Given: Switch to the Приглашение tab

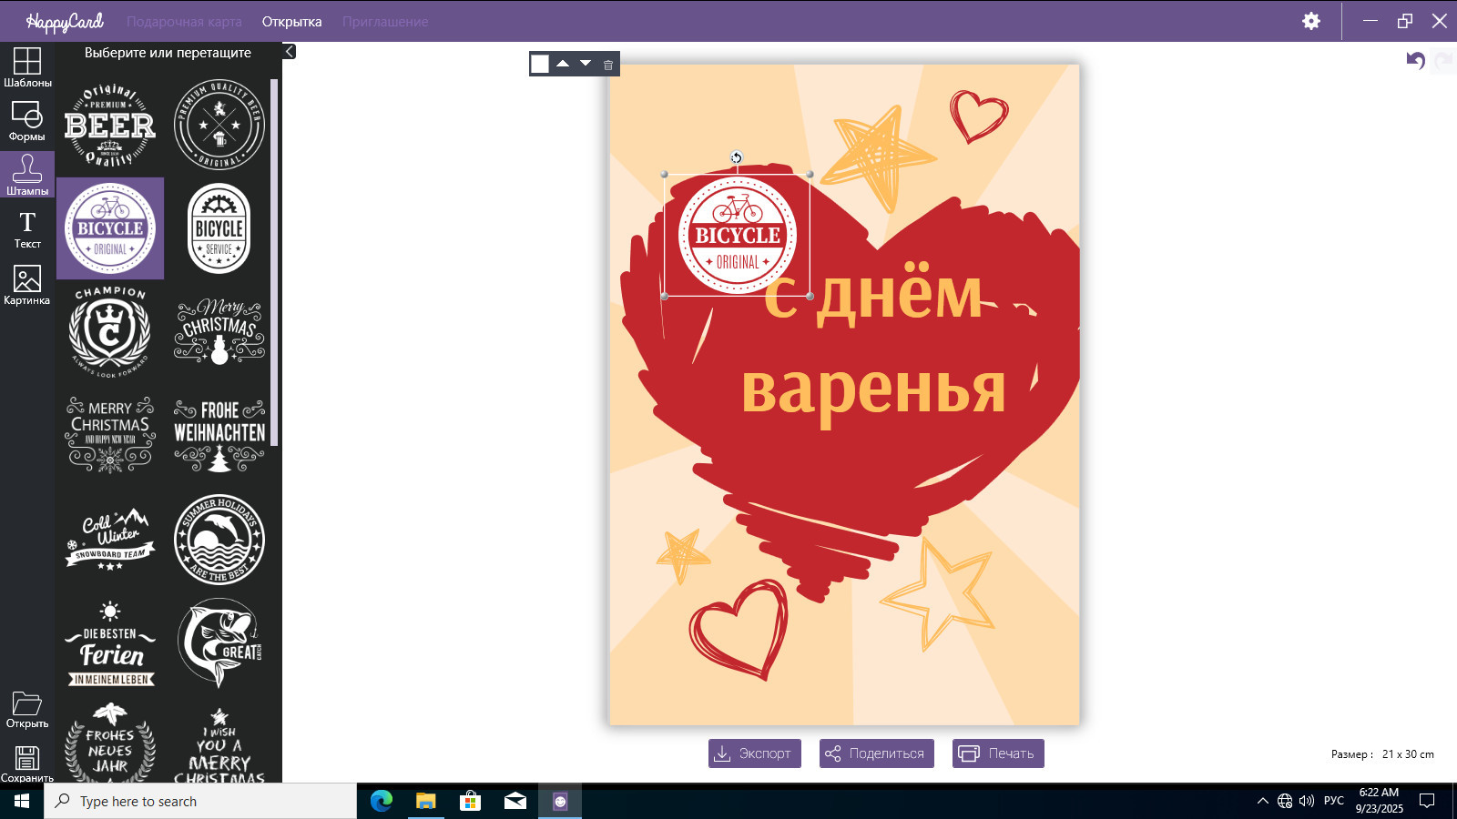Looking at the screenshot, I should pos(385,22).
